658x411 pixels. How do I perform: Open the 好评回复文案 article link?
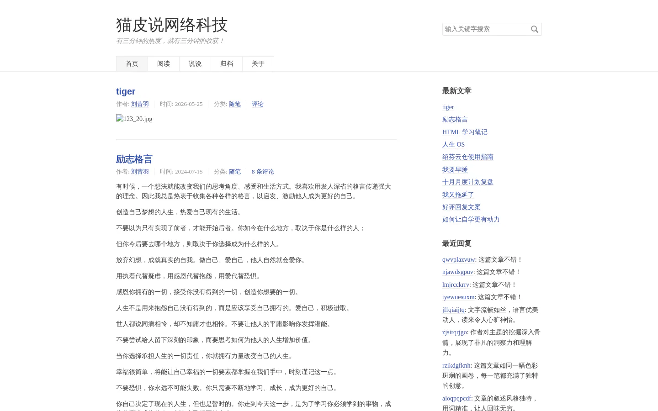(x=462, y=207)
